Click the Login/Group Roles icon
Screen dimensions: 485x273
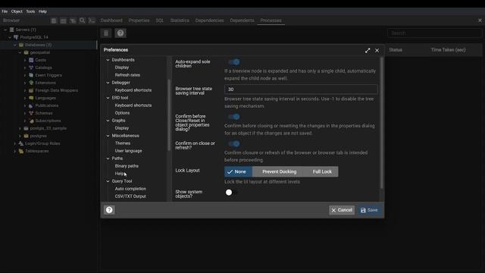pyautogui.click(x=21, y=143)
